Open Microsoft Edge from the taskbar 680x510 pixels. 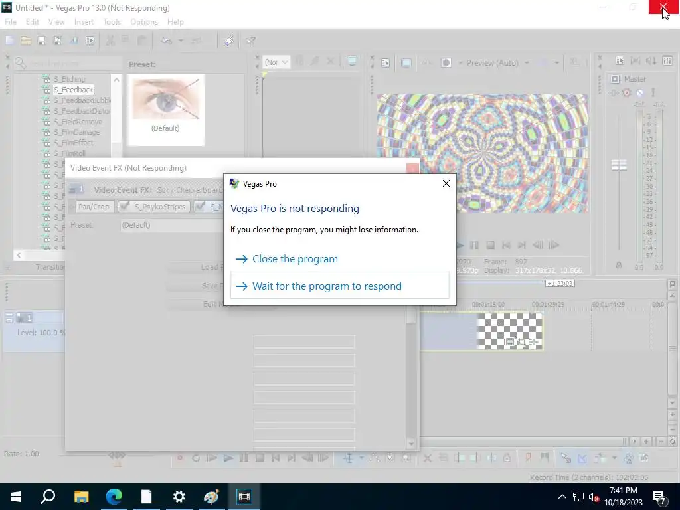tap(114, 497)
